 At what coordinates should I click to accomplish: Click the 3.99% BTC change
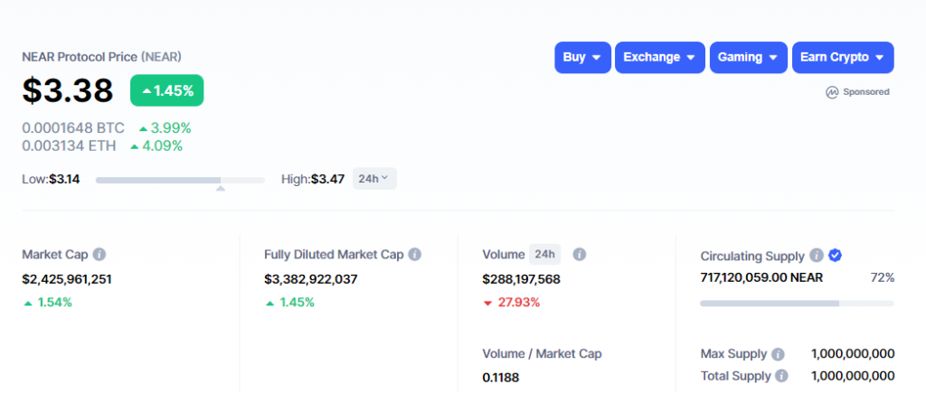click(165, 128)
